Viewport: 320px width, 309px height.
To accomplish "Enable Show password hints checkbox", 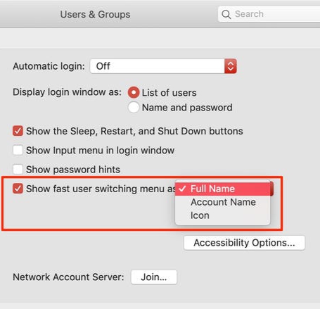I will (18, 169).
